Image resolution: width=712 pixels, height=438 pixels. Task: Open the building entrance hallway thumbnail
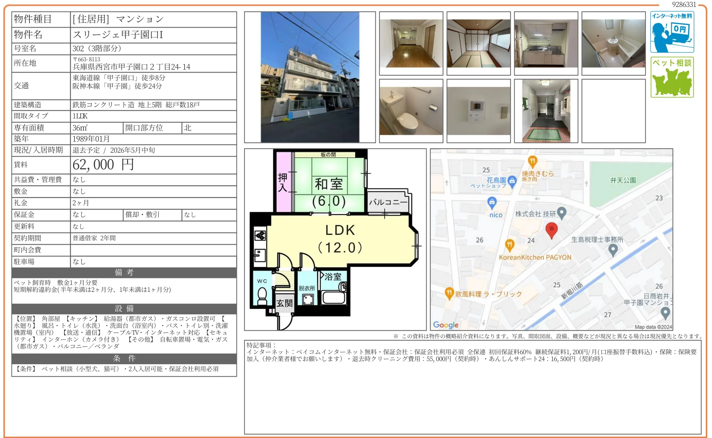click(546, 111)
